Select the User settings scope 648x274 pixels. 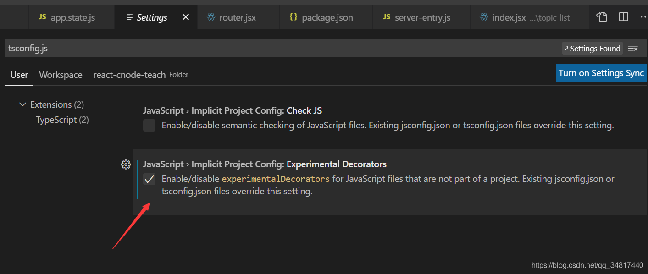click(19, 75)
